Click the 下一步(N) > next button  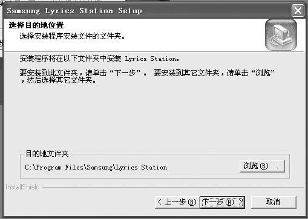[x=222, y=202]
